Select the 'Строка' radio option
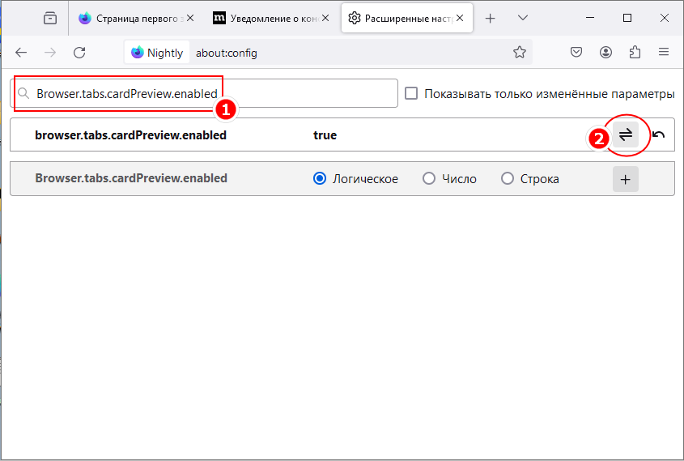The height and width of the screenshot is (461, 684). (508, 179)
